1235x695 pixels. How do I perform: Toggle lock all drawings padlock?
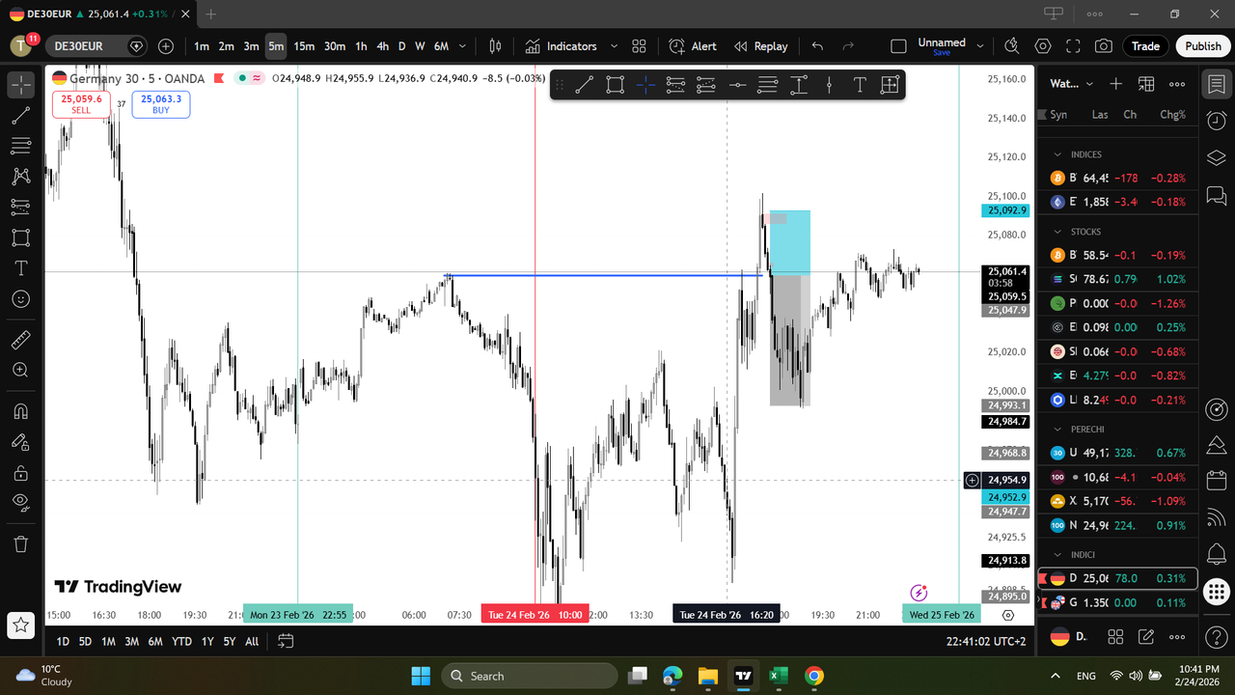[x=20, y=473]
